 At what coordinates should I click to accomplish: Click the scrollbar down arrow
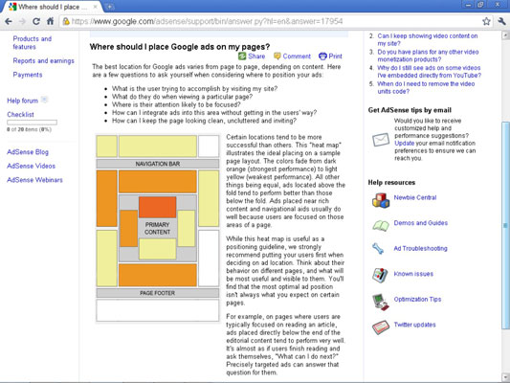tap(505, 377)
